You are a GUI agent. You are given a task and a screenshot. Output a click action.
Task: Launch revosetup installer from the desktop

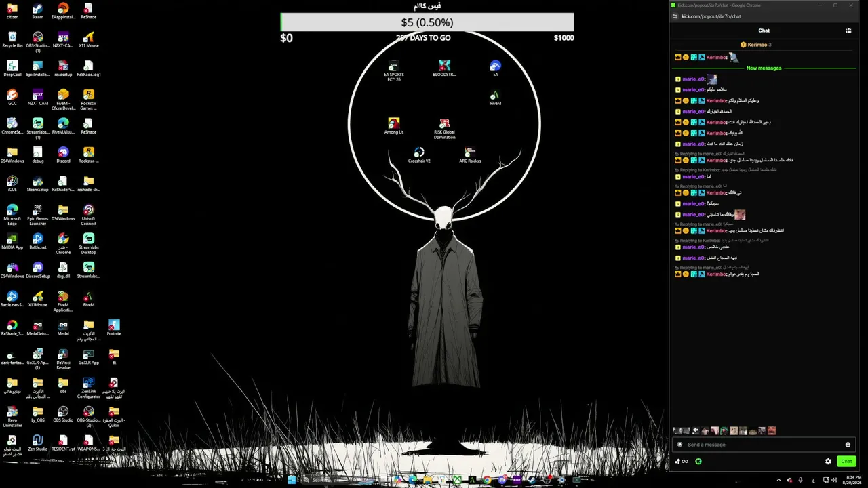point(63,68)
